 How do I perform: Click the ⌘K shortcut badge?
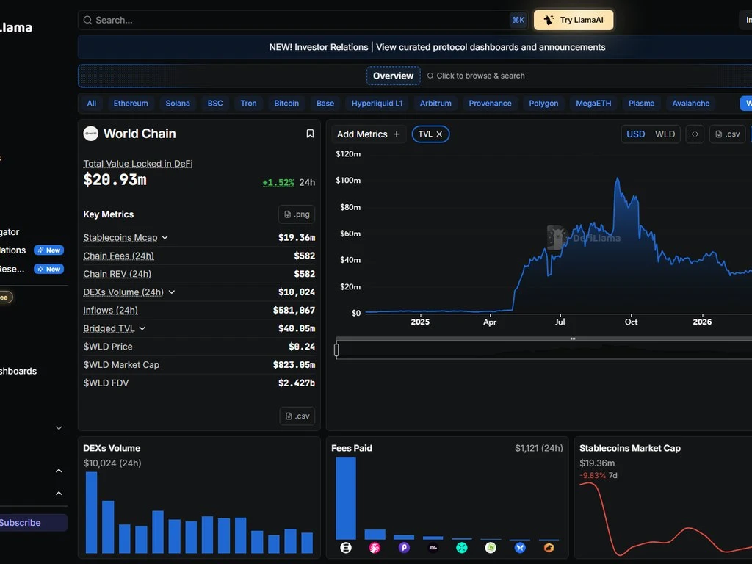point(518,20)
